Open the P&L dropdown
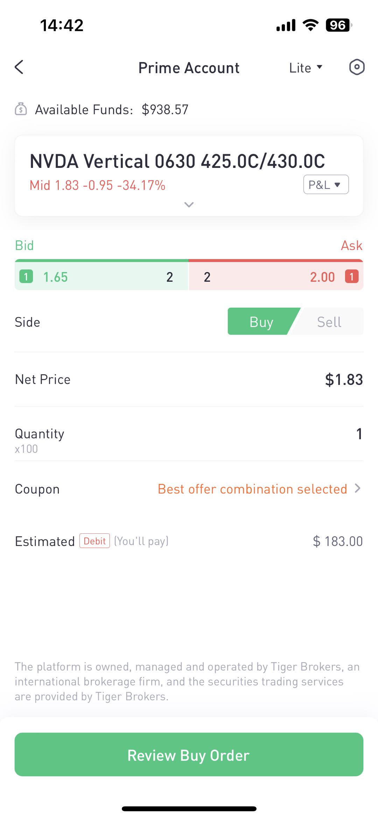The image size is (378, 819). 325,184
